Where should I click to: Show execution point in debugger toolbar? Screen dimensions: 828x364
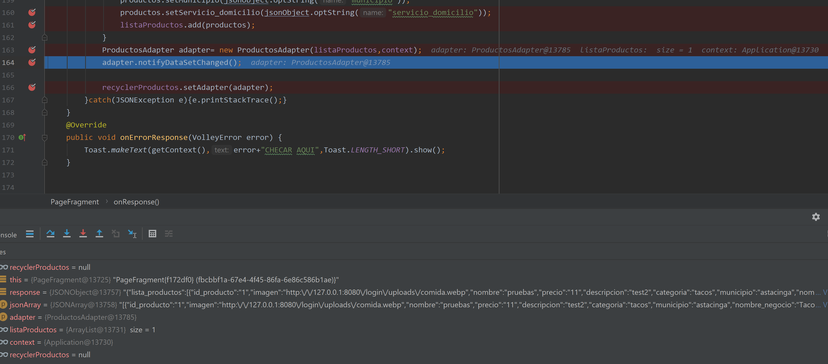(30, 234)
